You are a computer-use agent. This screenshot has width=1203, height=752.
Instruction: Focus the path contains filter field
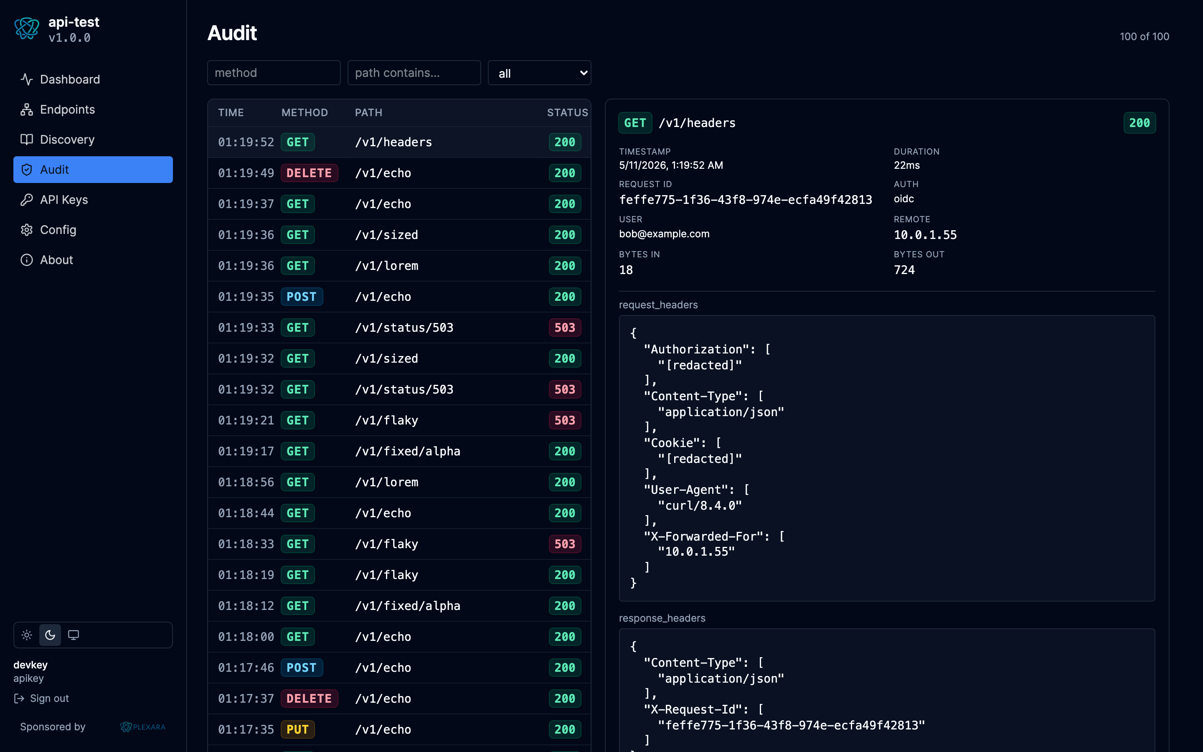pos(414,73)
